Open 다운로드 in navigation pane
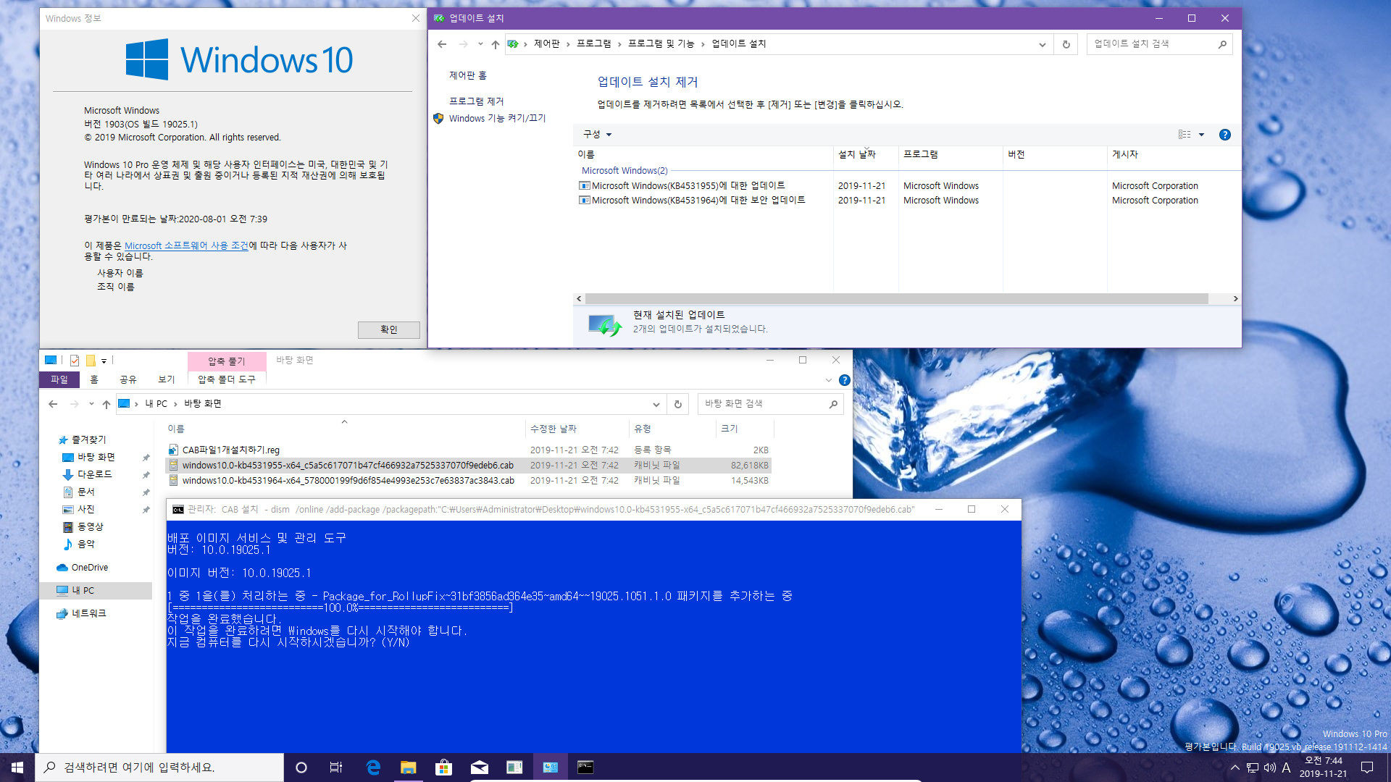The width and height of the screenshot is (1391, 782). (x=95, y=474)
